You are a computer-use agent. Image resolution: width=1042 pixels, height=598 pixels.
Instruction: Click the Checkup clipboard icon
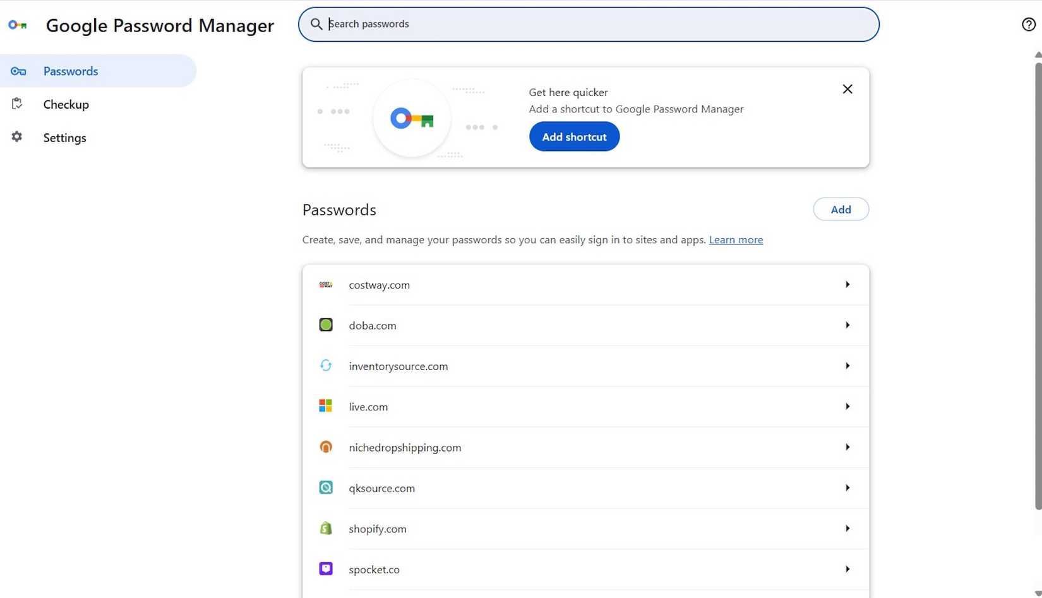tap(17, 104)
